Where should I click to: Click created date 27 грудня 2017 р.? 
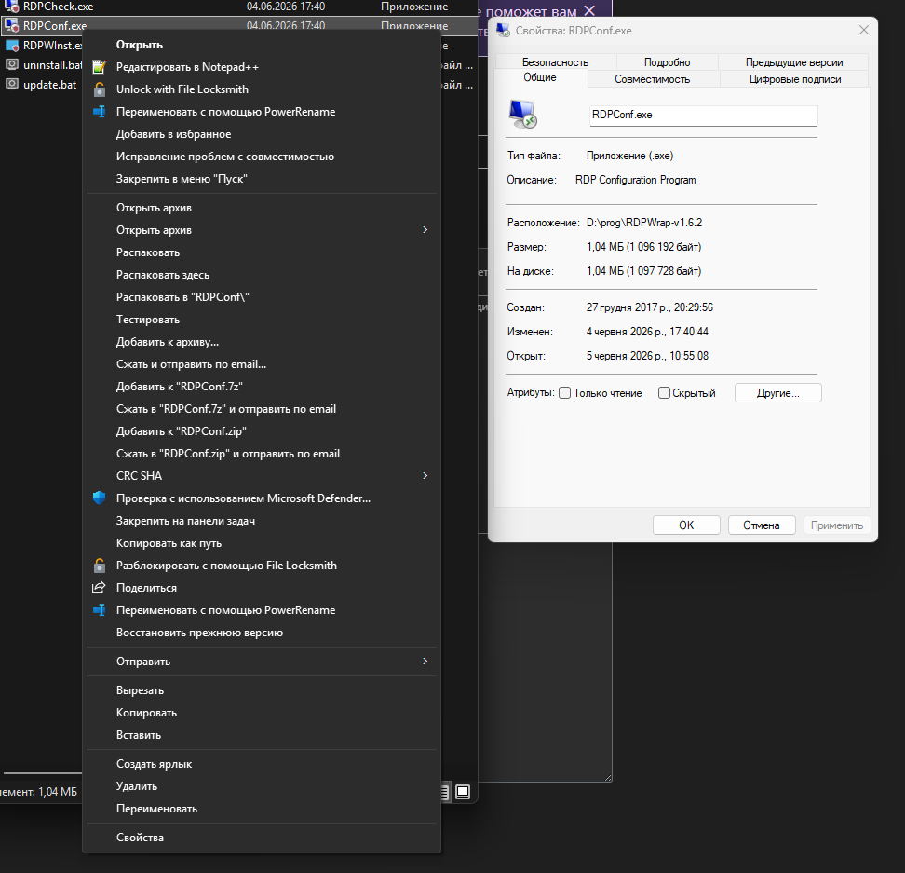click(649, 307)
